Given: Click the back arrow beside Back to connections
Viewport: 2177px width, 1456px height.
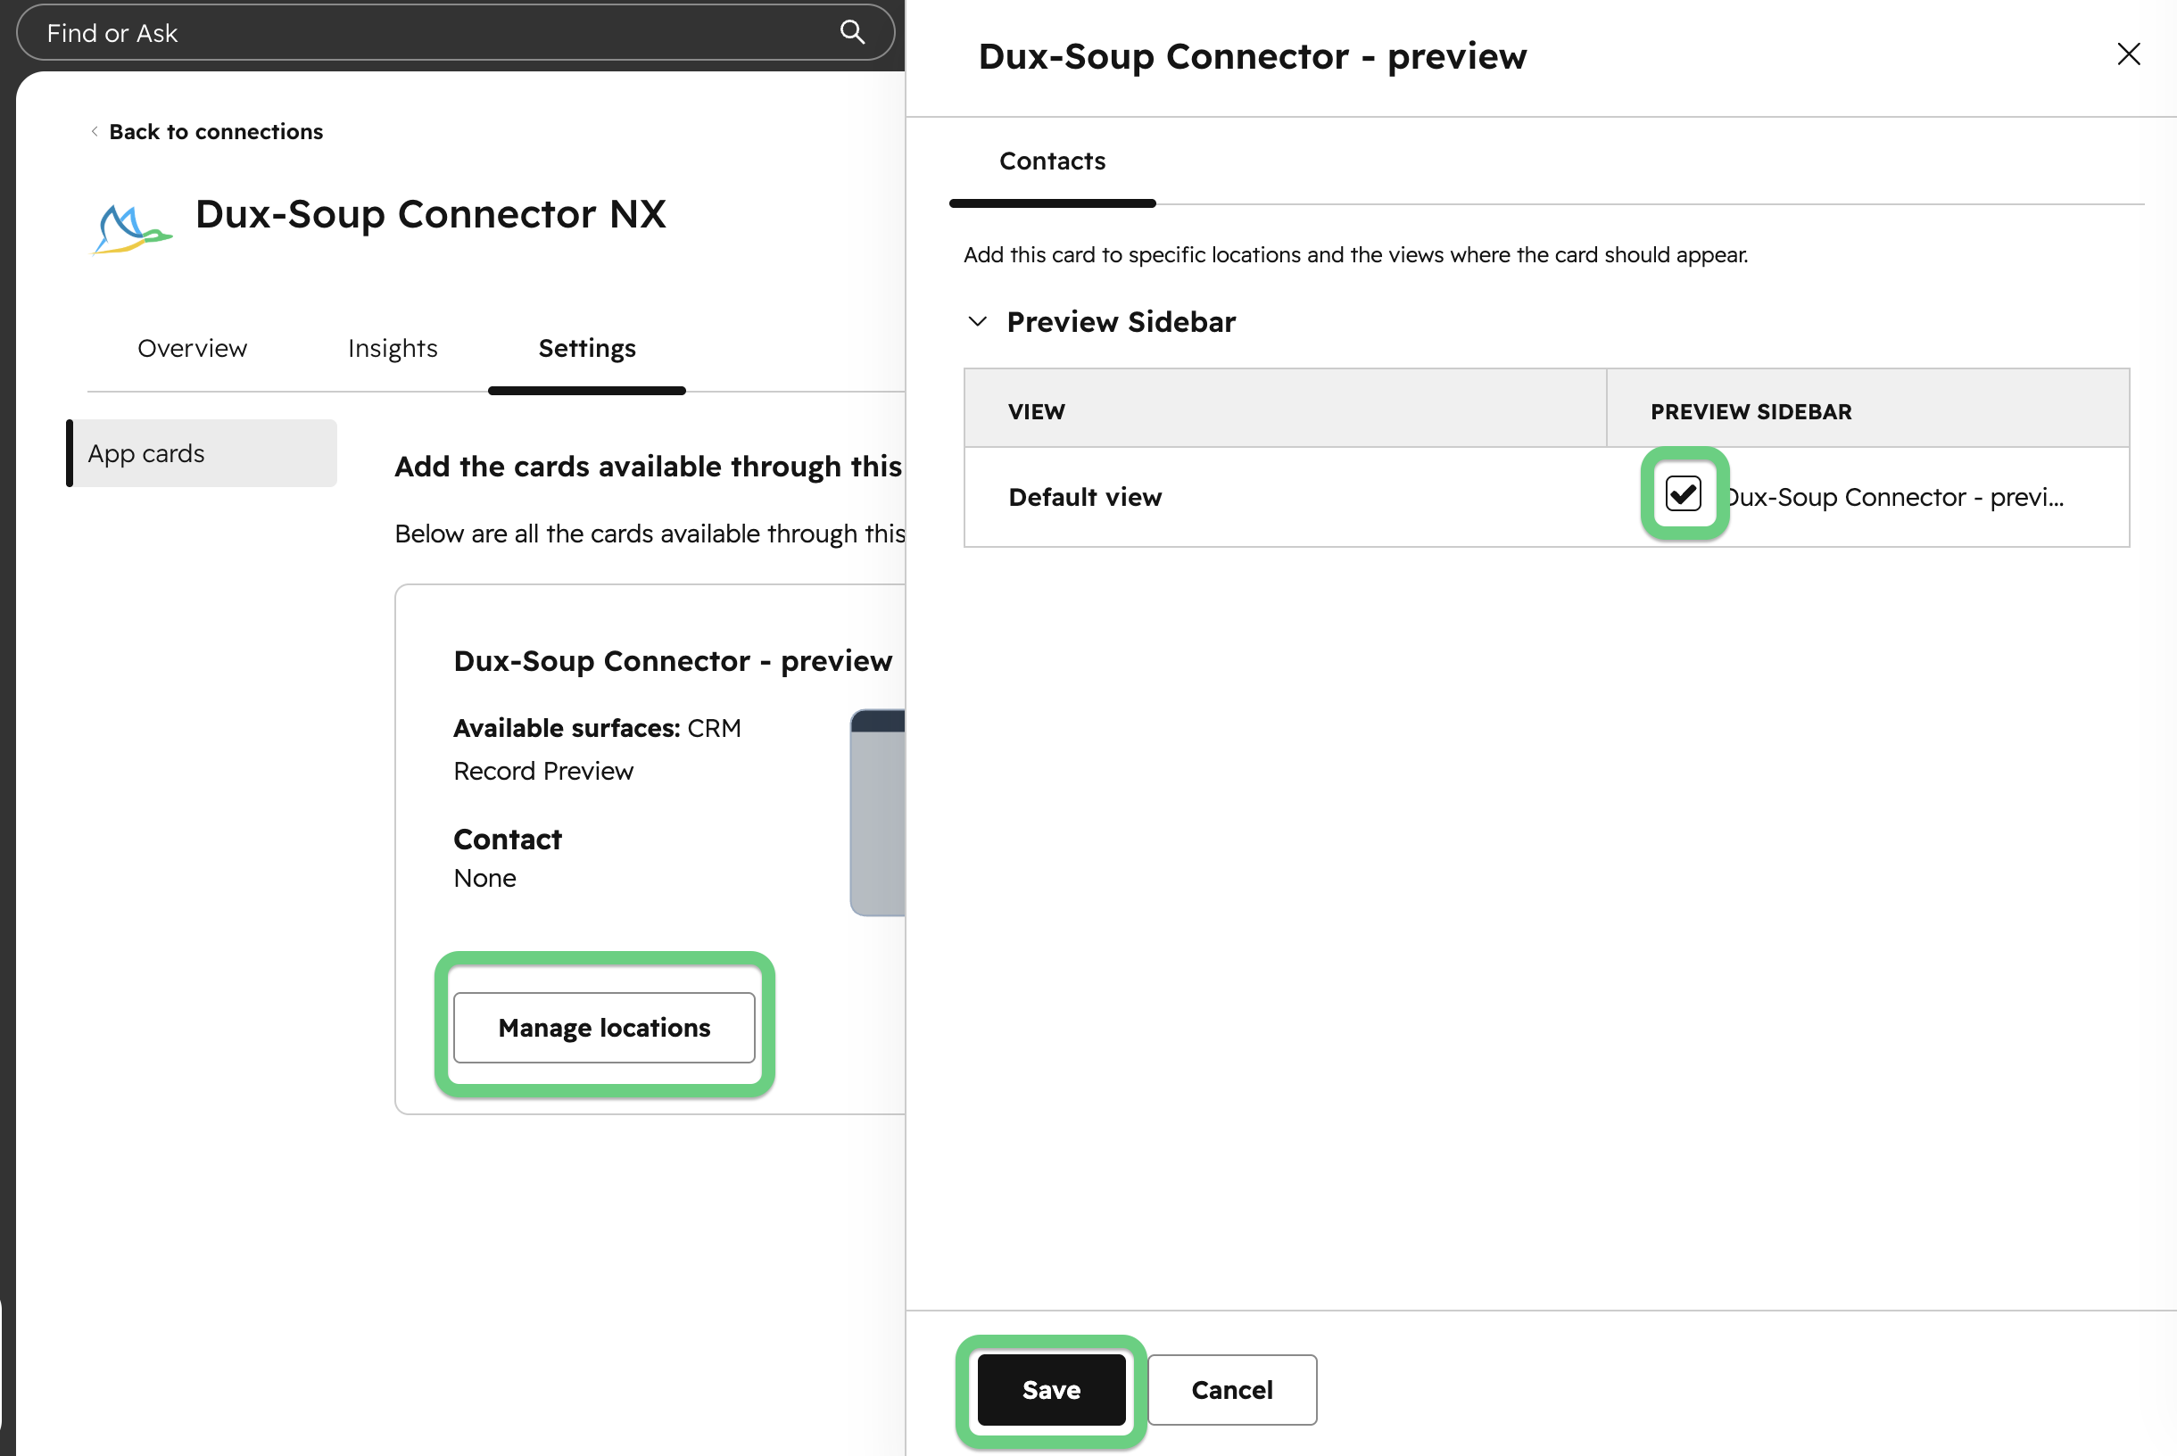Looking at the screenshot, I should click(95, 131).
